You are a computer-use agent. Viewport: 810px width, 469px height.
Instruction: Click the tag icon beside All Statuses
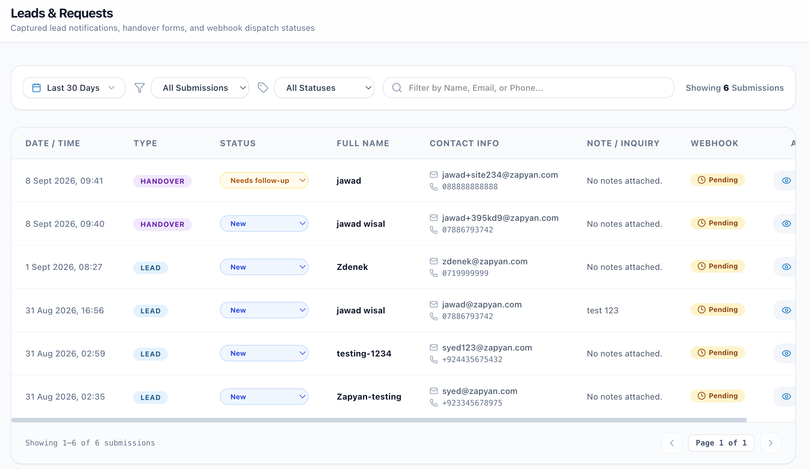[263, 88]
